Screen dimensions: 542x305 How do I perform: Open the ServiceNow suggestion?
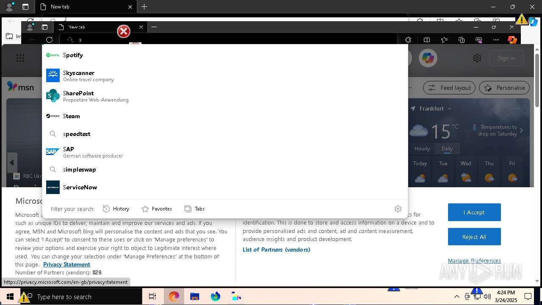(x=225, y=187)
